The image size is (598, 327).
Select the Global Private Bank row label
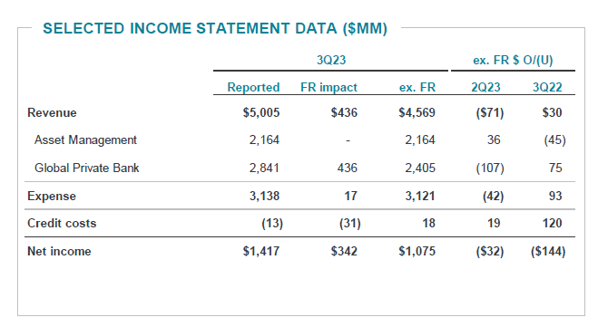coord(87,168)
